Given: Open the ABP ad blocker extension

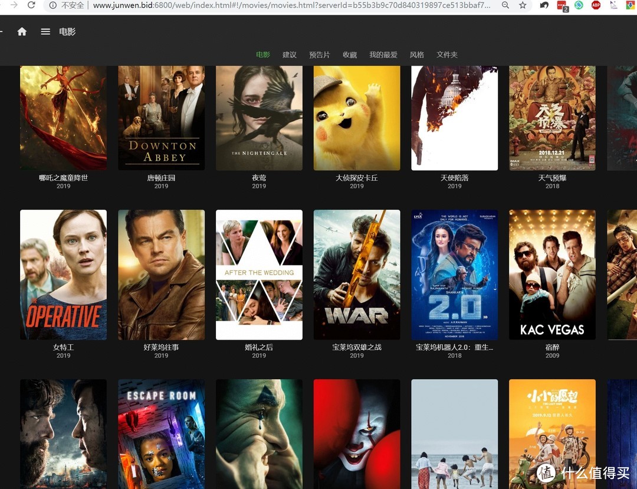Looking at the screenshot, I should 596,5.
